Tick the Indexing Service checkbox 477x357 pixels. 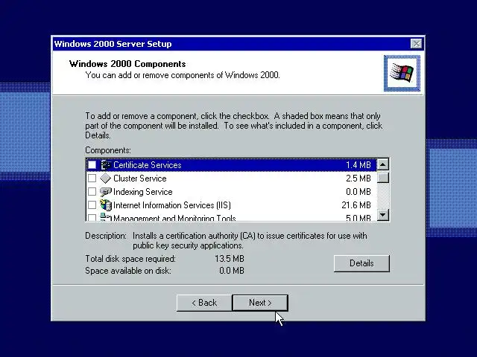pos(92,192)
